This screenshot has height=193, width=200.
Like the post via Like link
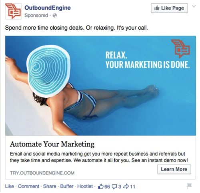(x=10, y=186)
